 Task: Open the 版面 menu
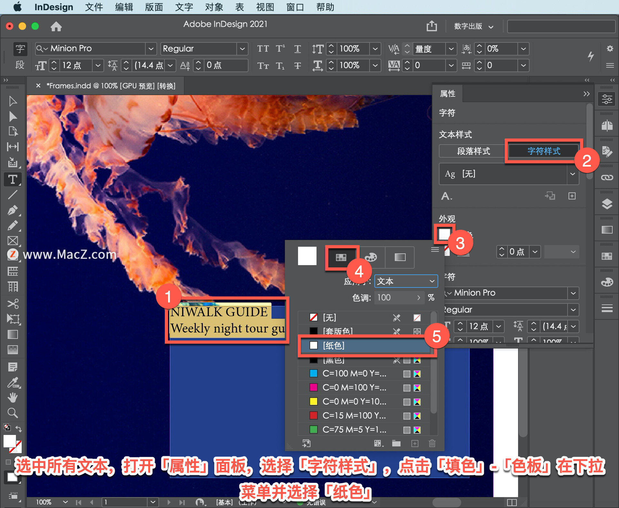[x=154, y=7]
